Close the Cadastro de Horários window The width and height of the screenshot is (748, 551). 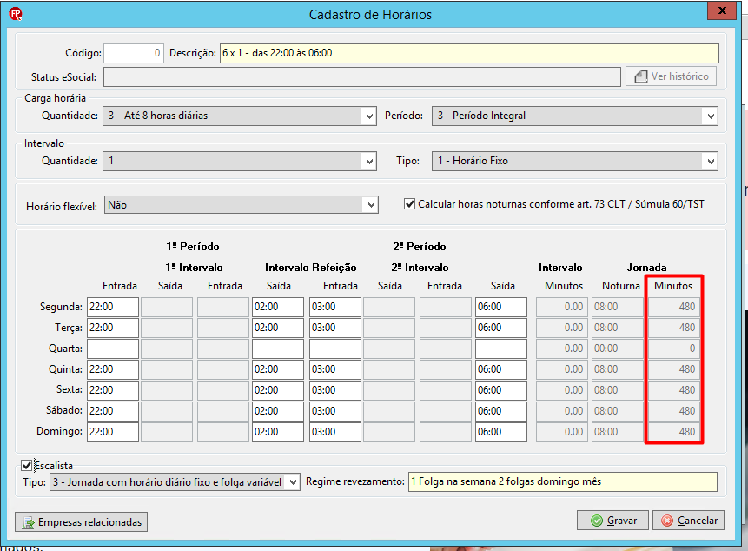click(x=722, y=10)
